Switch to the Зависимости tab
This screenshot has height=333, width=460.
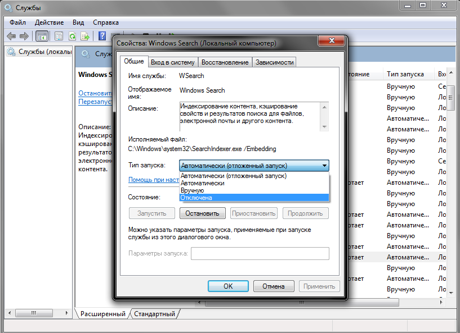click(274, 62)
